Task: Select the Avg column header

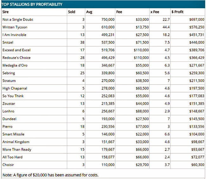Action: [x=89, y=12]
